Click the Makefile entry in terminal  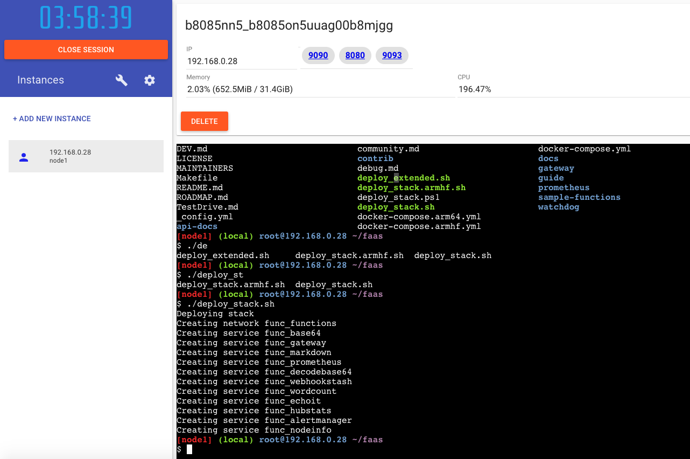pyautogui.click(x=197, y=178)
